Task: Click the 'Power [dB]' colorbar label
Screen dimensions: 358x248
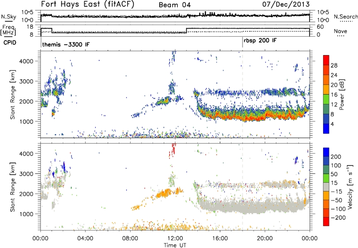Action: (x=342, y=94)
